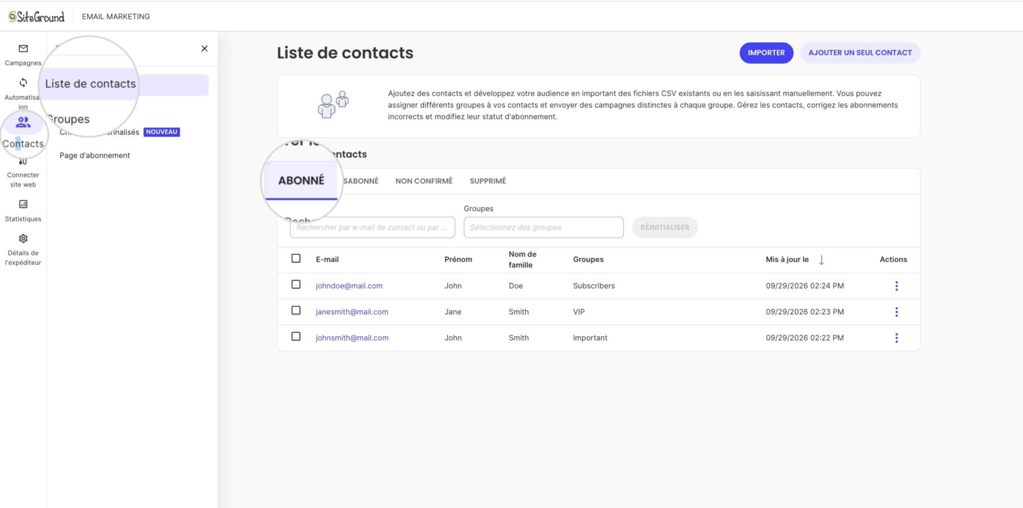The height and width of the screenshot is (508, 1023).
Task: Open Page d'abonnement menu item
Action: tap(95, 155)
